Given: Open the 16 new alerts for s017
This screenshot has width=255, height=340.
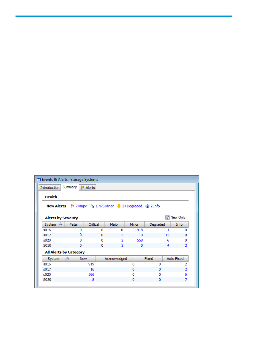Looking at the screenshot, I should [92, 269].
